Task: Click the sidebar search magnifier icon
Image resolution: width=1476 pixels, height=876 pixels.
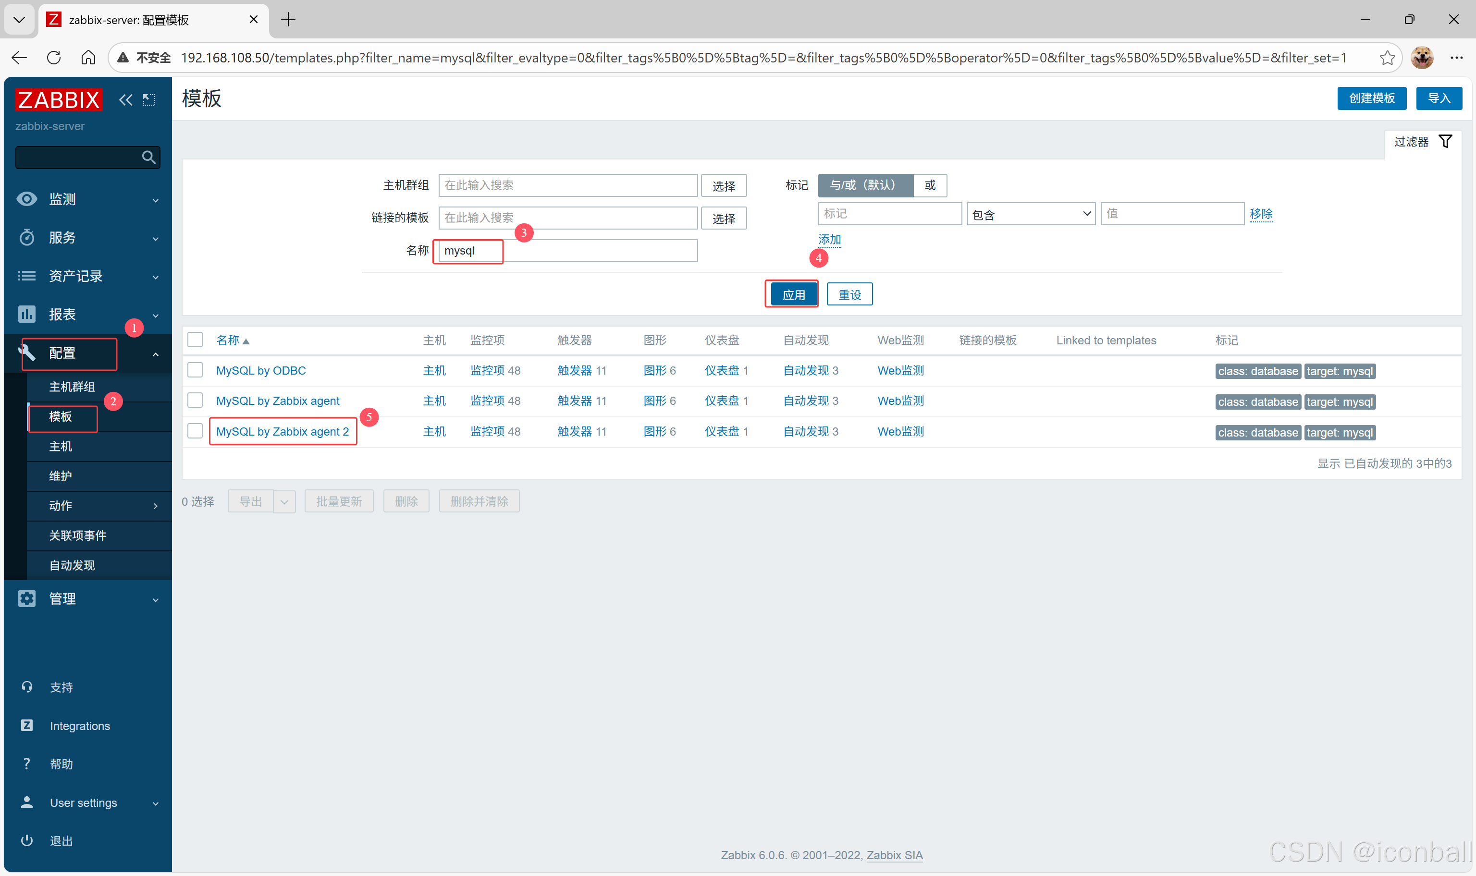Action: click(148, 158)
